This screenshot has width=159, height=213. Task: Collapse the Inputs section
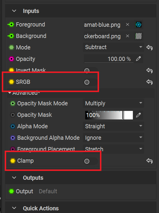point(14,11)
